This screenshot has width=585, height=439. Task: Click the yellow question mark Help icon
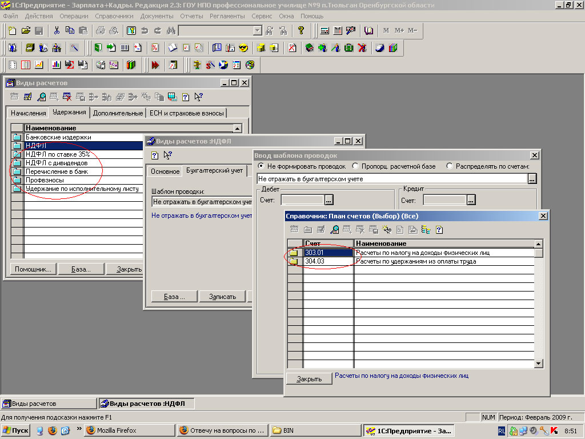click(x=301, y=30)
